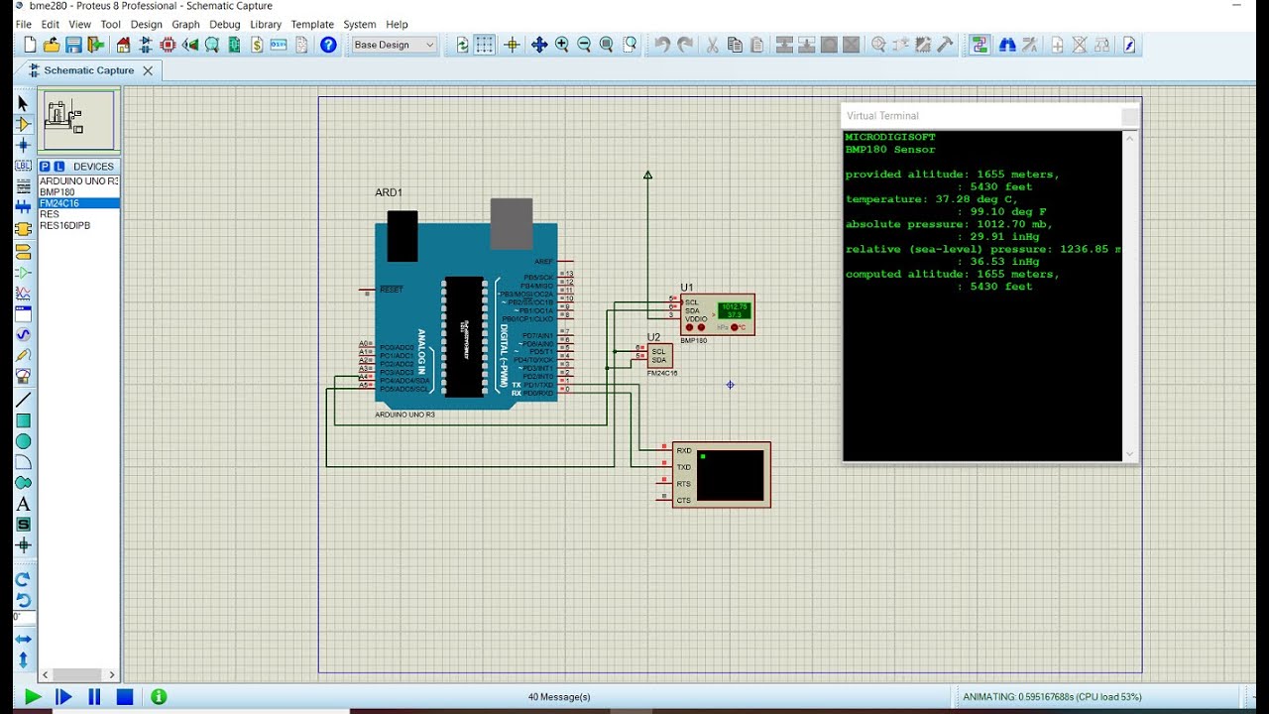Select the 2D circle graphics tool
1269x714 pixels.
click(23, 441)
